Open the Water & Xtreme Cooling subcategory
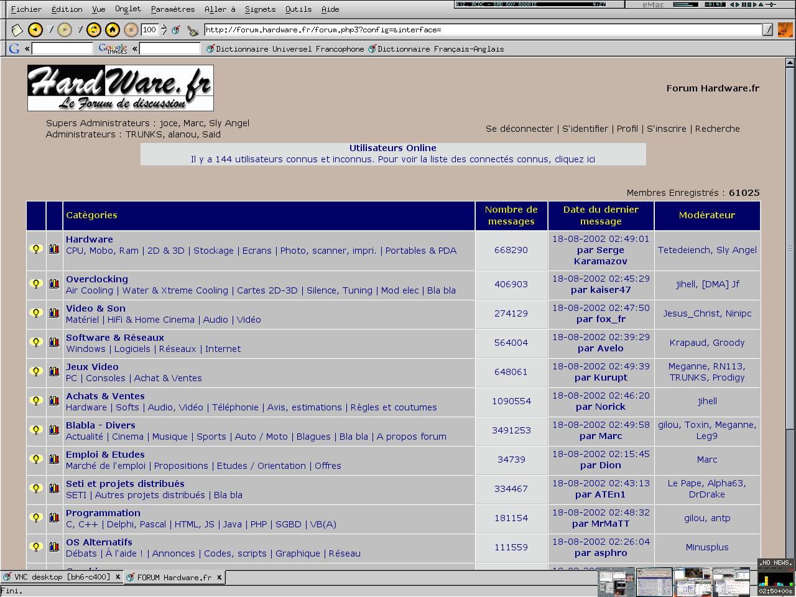Image resolution: width=796 pixels, height=597 pixels. (175, 290)
